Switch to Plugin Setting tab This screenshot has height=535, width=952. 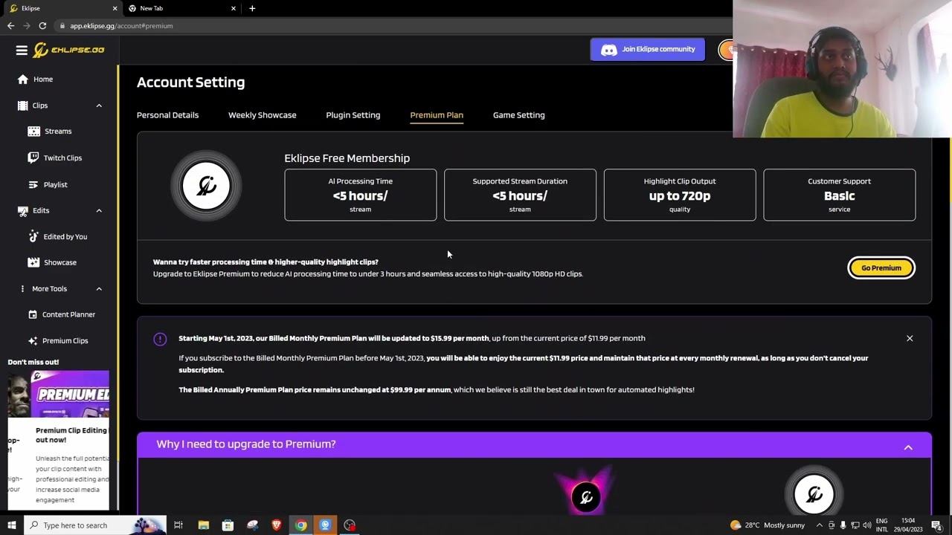point(353,115)
